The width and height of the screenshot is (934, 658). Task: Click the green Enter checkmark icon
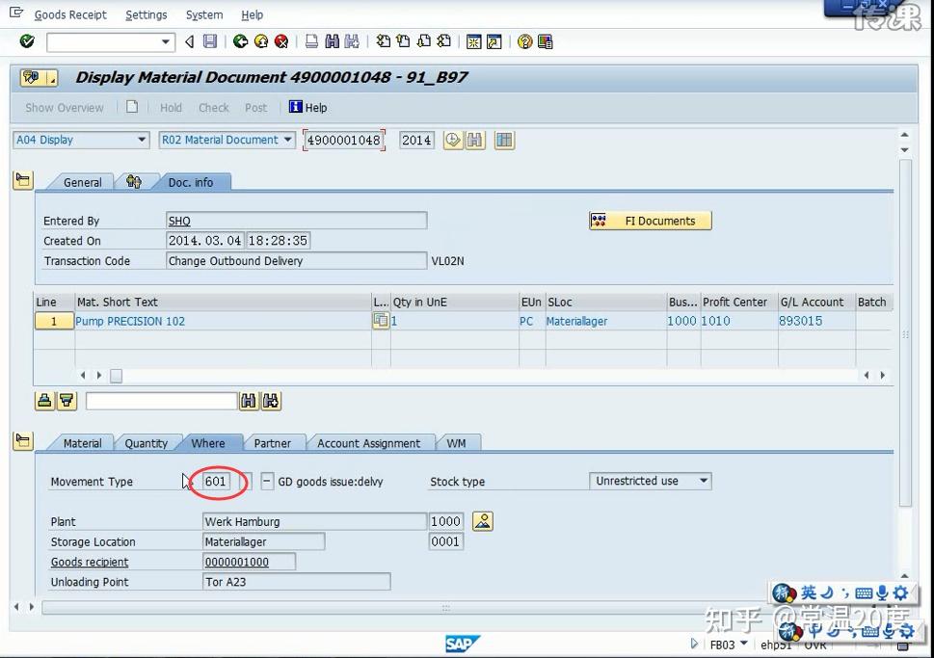[x=26, y=41]
